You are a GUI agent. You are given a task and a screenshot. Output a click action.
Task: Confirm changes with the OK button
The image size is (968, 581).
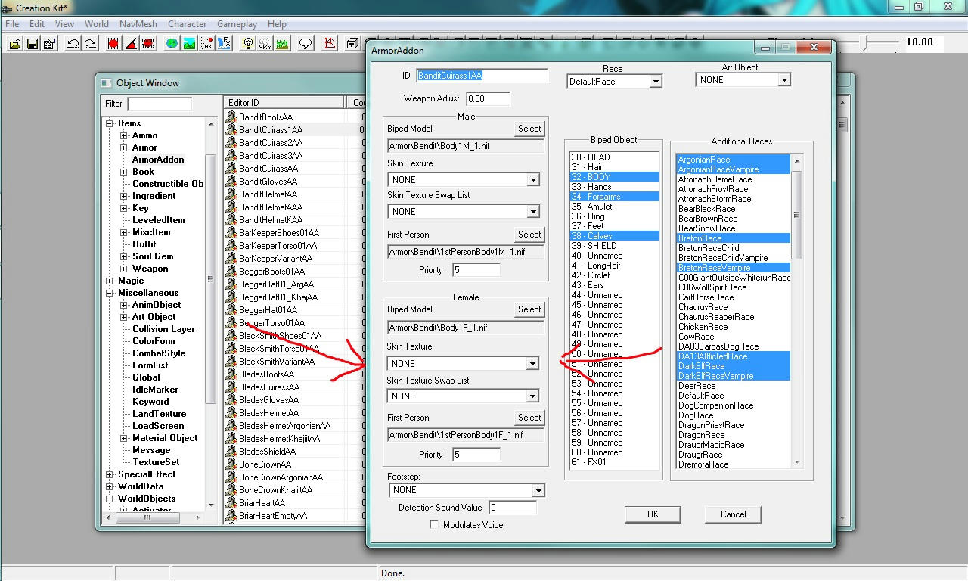(x=652, y=514)
